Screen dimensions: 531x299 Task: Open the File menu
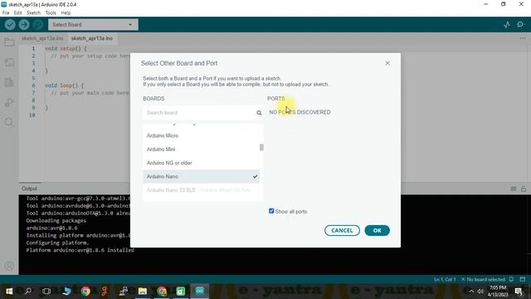[x=6, y=13]
